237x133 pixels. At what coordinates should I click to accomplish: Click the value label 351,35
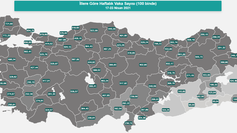tap(52, 94)
